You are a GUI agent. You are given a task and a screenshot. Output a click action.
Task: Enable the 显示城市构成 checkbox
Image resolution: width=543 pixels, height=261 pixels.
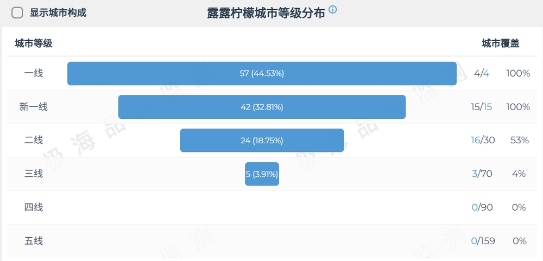pyautogui.click(x=17, y=13)
